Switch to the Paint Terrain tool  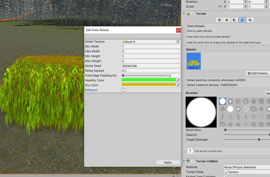[226, 20]
